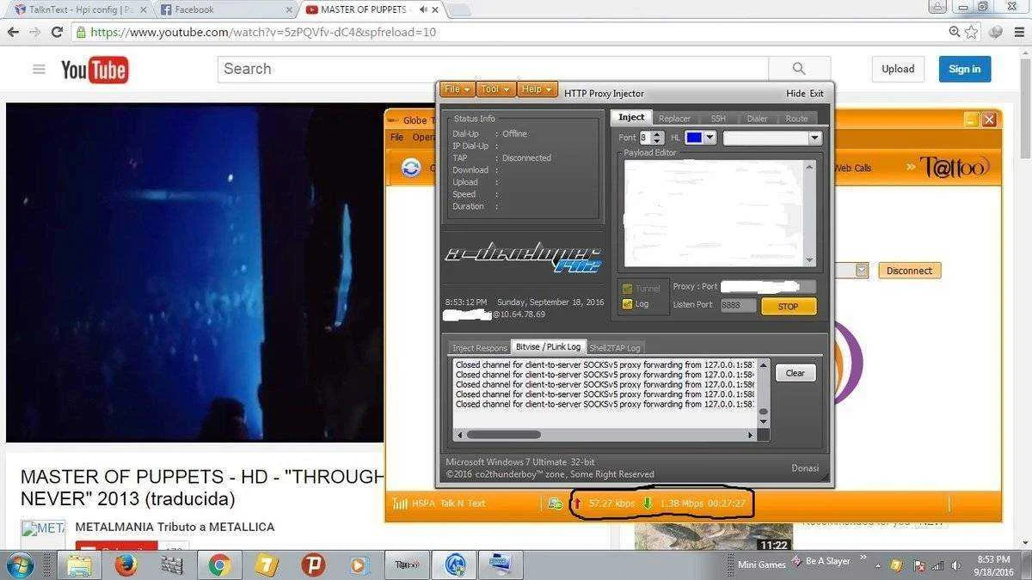Mute the YouTube tab via speaker icon

tap(422, 9)
